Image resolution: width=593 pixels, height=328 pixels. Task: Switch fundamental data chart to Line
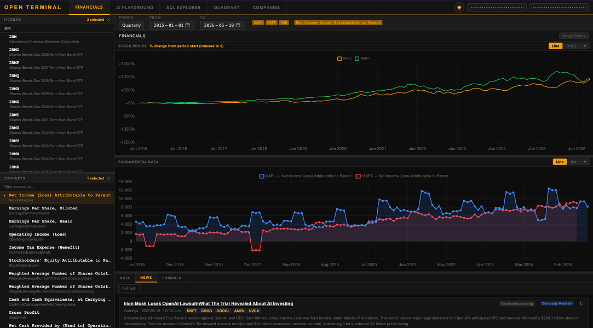coord(560,162)
